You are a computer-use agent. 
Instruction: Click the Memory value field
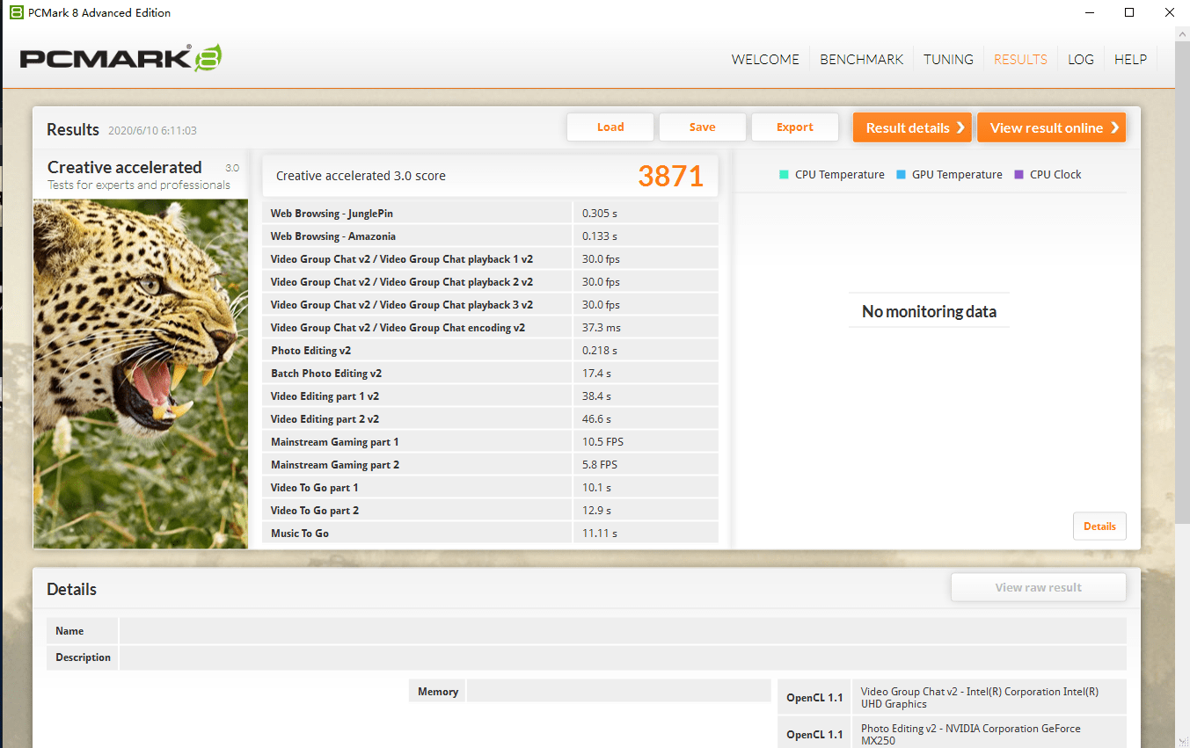(x=619, y=691)
